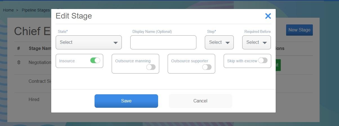Viewport: 339px width, 126px height.
Task: Enable the Skip with excrew switch
Action: [x=263, y=60]
